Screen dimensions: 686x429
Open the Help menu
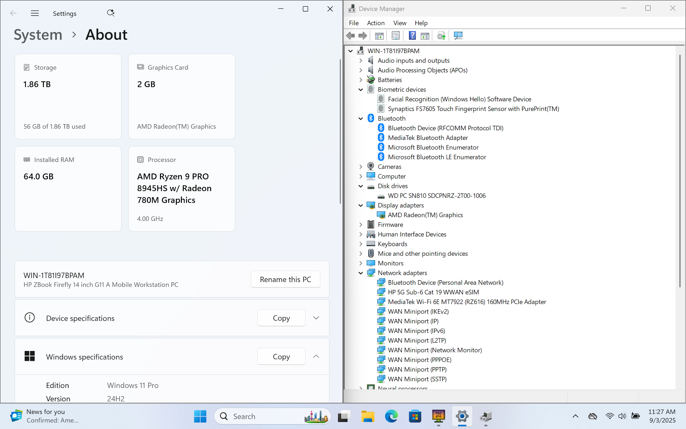pyautogui.click(x=421, y=23)
